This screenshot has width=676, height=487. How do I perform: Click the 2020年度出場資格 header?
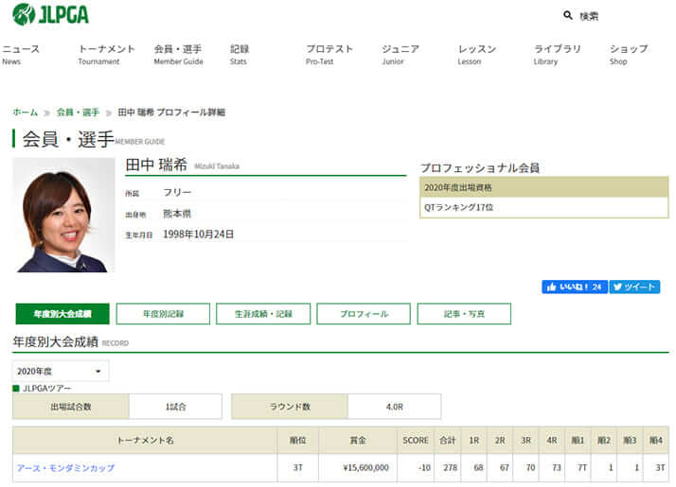(x=544, y=187)
